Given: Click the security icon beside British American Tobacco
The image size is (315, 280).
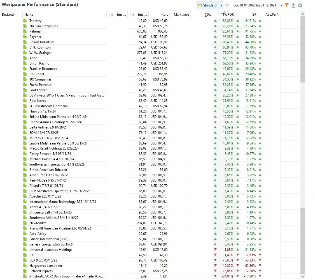Looking at the screenshot, I should 25,170.
